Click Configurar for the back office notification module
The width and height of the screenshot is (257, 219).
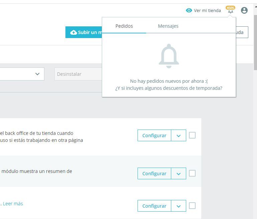point(154,136)
